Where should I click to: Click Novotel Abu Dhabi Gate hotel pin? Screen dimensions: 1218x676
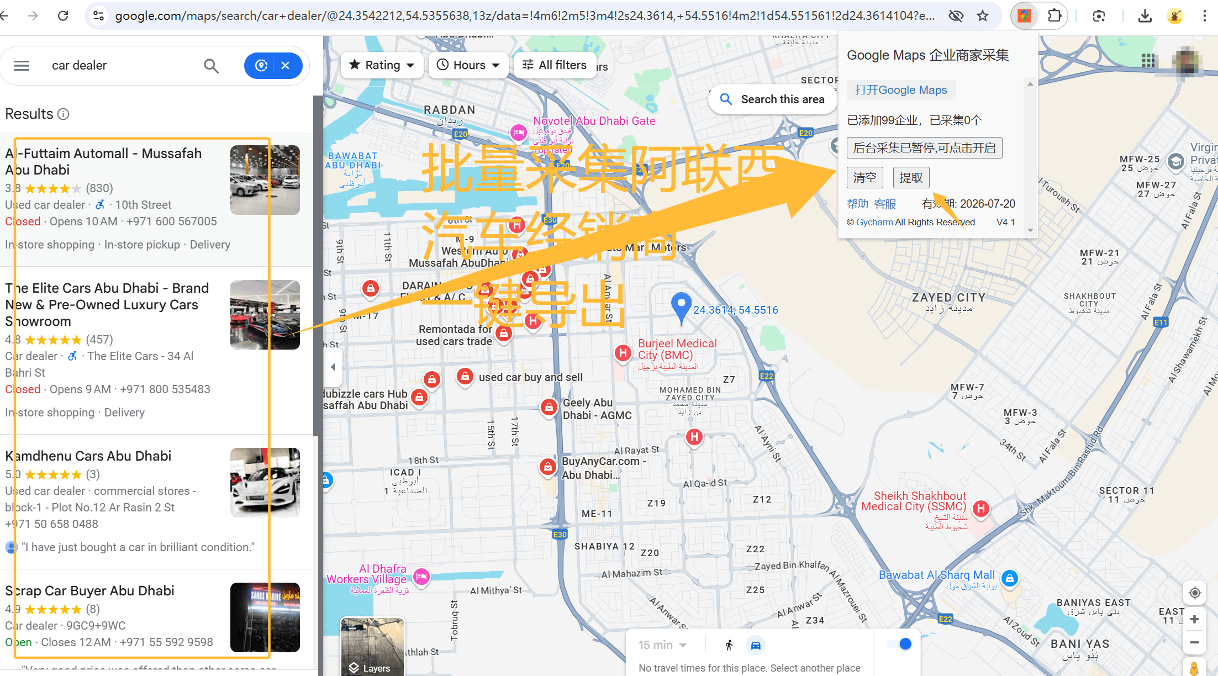coord(518,133)
